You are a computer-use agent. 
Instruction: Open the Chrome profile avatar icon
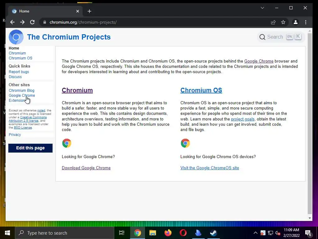296,22
